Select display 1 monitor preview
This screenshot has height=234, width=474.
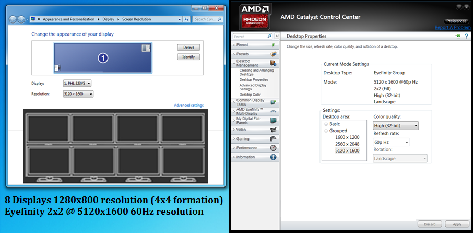pyautogui.click(x=103, y=58)
